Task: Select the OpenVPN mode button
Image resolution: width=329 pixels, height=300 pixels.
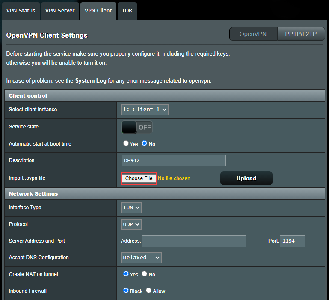Action: click(x=253, y=34)
